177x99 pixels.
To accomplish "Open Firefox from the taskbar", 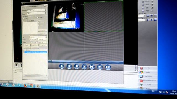I will [25, 86].
